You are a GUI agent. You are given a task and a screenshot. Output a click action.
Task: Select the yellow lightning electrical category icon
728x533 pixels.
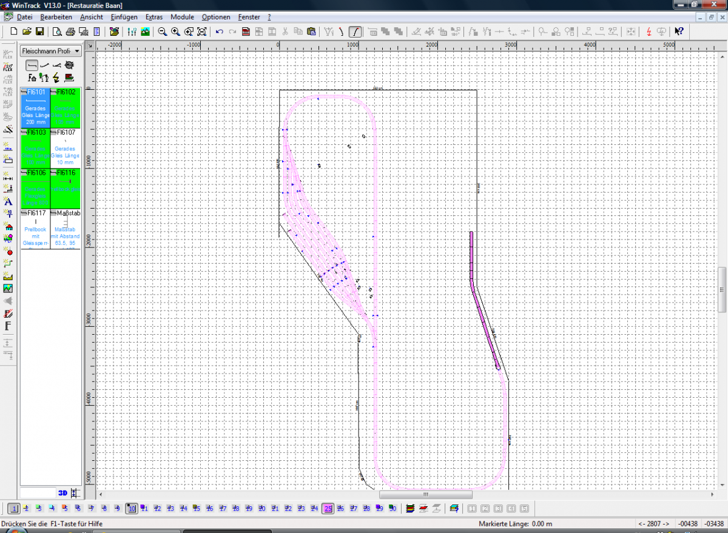pos(56,77)
